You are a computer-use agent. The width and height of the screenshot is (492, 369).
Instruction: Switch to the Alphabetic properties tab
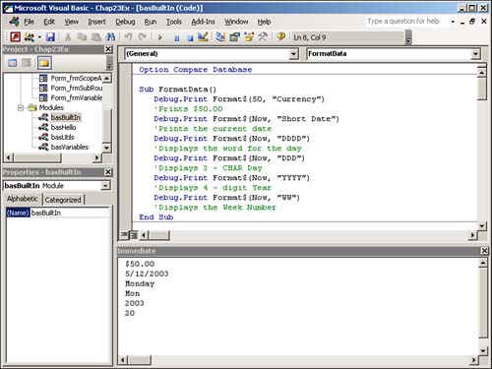coord(23,199)
